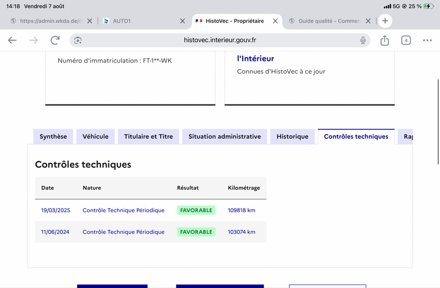The image size is (440, 288).
Task: Add a new browser tab
Action: pos(385,21)
